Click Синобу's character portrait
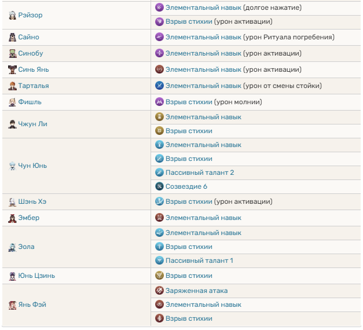 12,53
